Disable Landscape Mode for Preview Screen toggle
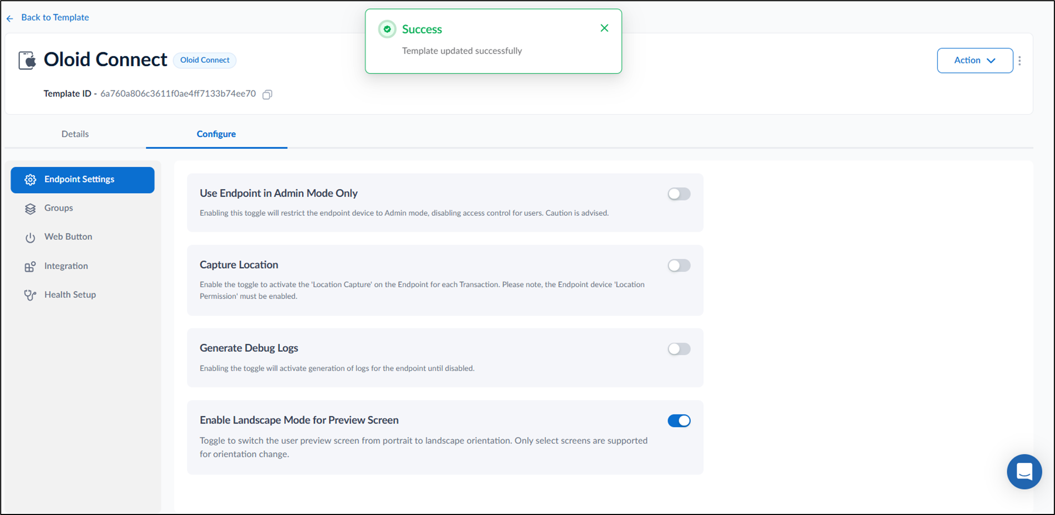Viewport: 1055px width, 515px height. pyautogui.click(x=679, y=421)
